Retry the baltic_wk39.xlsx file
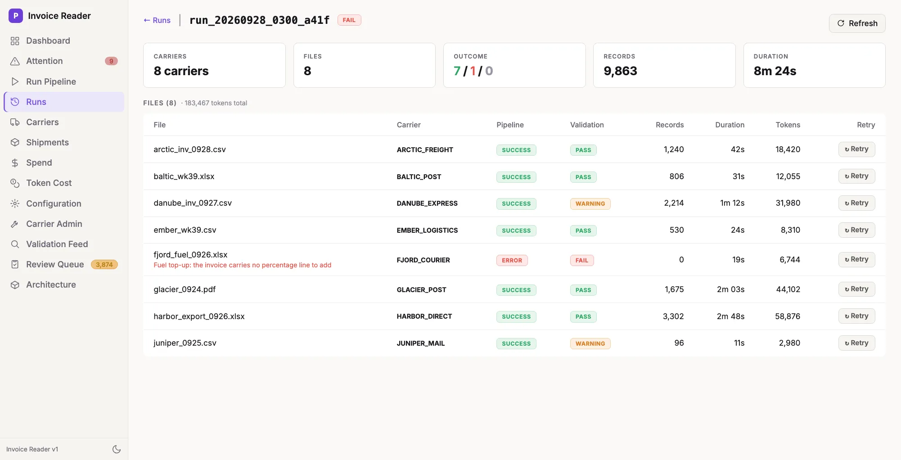Viewport: 901px width, 460px height. click(856, 176)
